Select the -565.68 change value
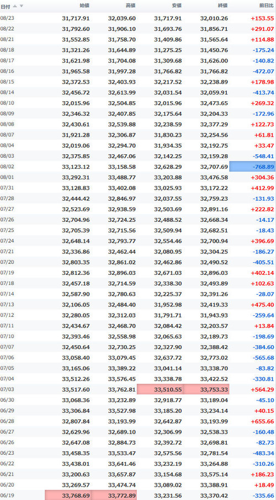The width and height of the screenshot is (276, 500). coord(263,357)
